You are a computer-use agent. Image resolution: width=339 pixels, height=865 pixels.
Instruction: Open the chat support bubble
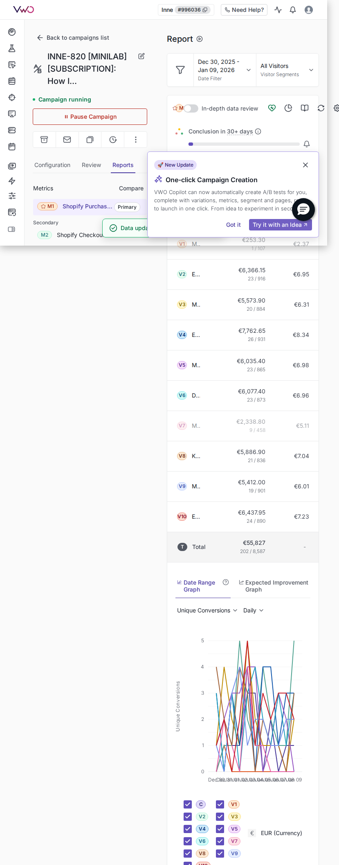(303, 210)
